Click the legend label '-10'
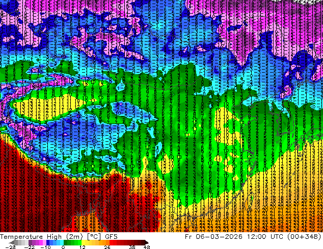The width and height of the screenshot is (323, 249). tap(45, 247)
